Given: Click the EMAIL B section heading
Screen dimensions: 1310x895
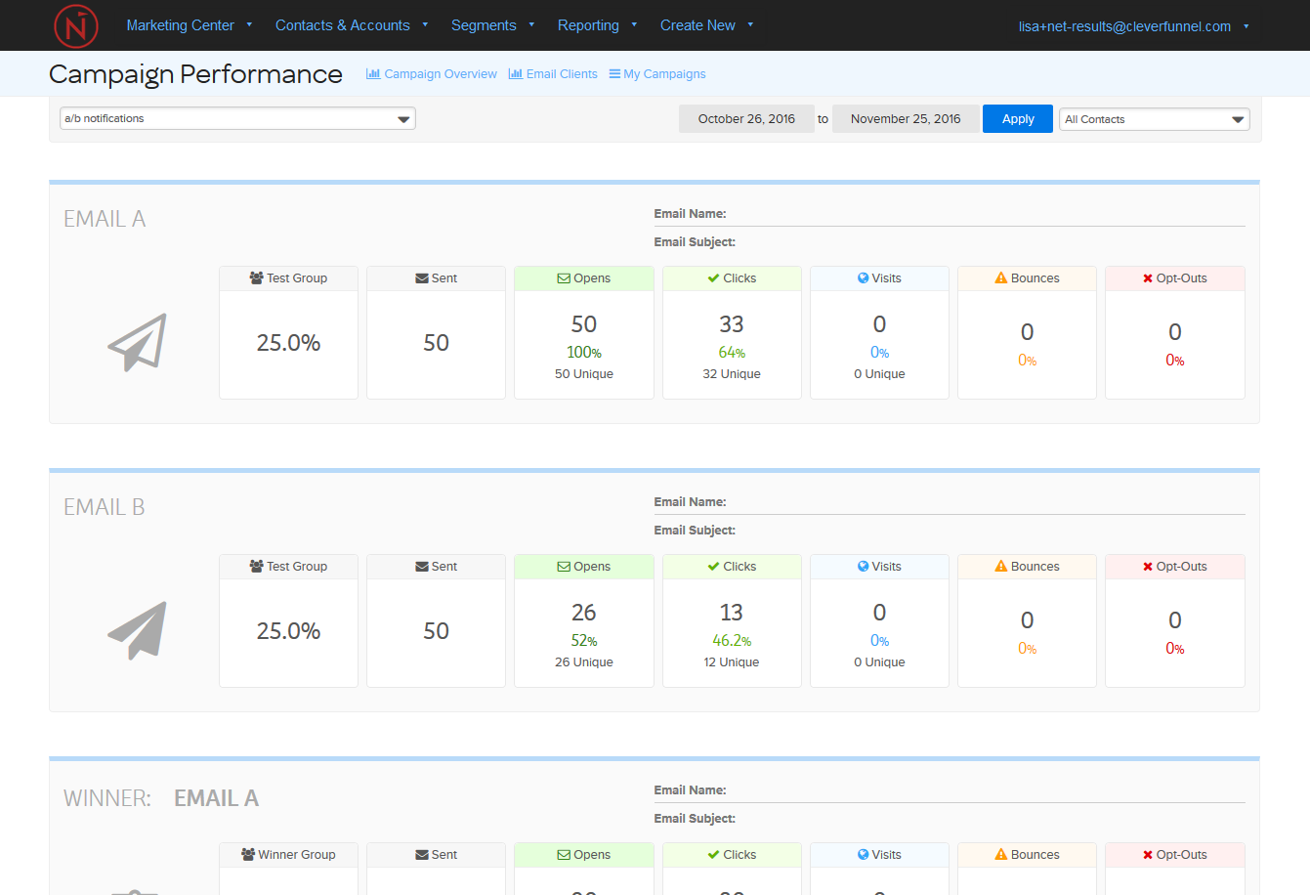Looking at the screenshot, I should coord(105,507).
